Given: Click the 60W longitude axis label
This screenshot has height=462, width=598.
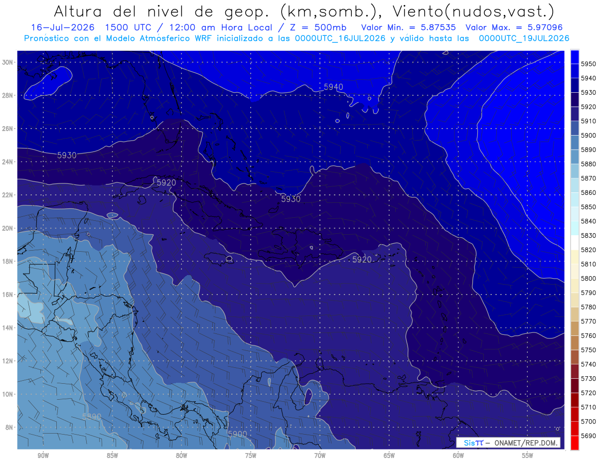Looking at the screenshot, I should pos(458,455).
